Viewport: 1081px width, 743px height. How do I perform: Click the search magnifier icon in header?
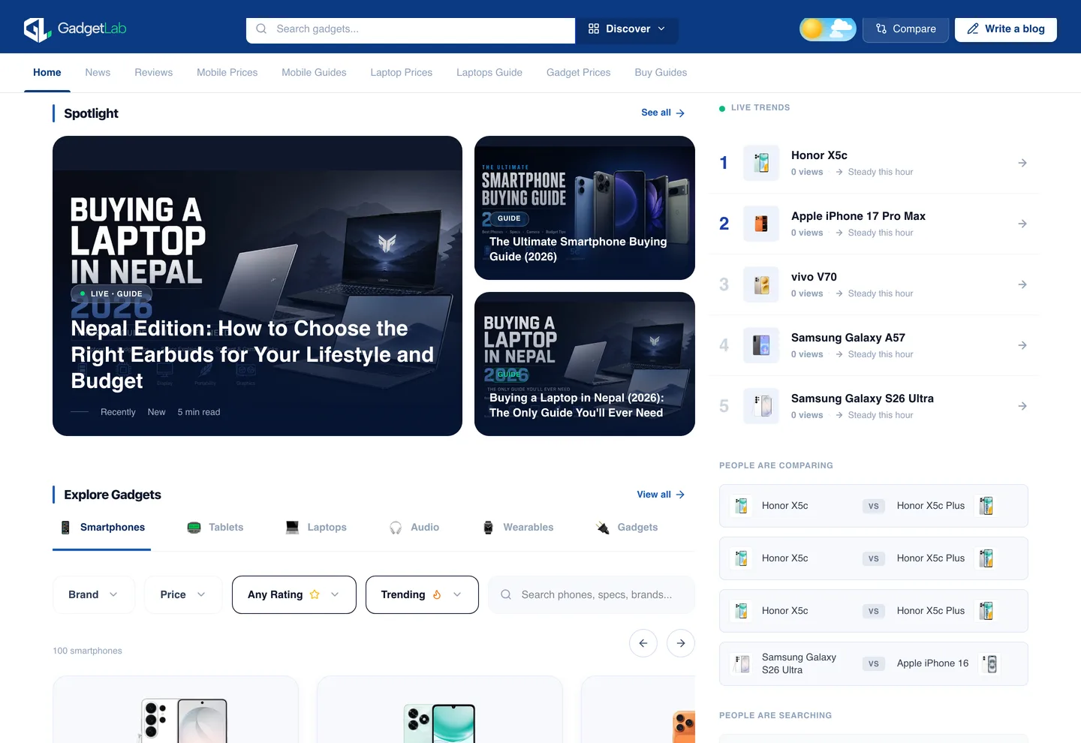click(261, 29)
